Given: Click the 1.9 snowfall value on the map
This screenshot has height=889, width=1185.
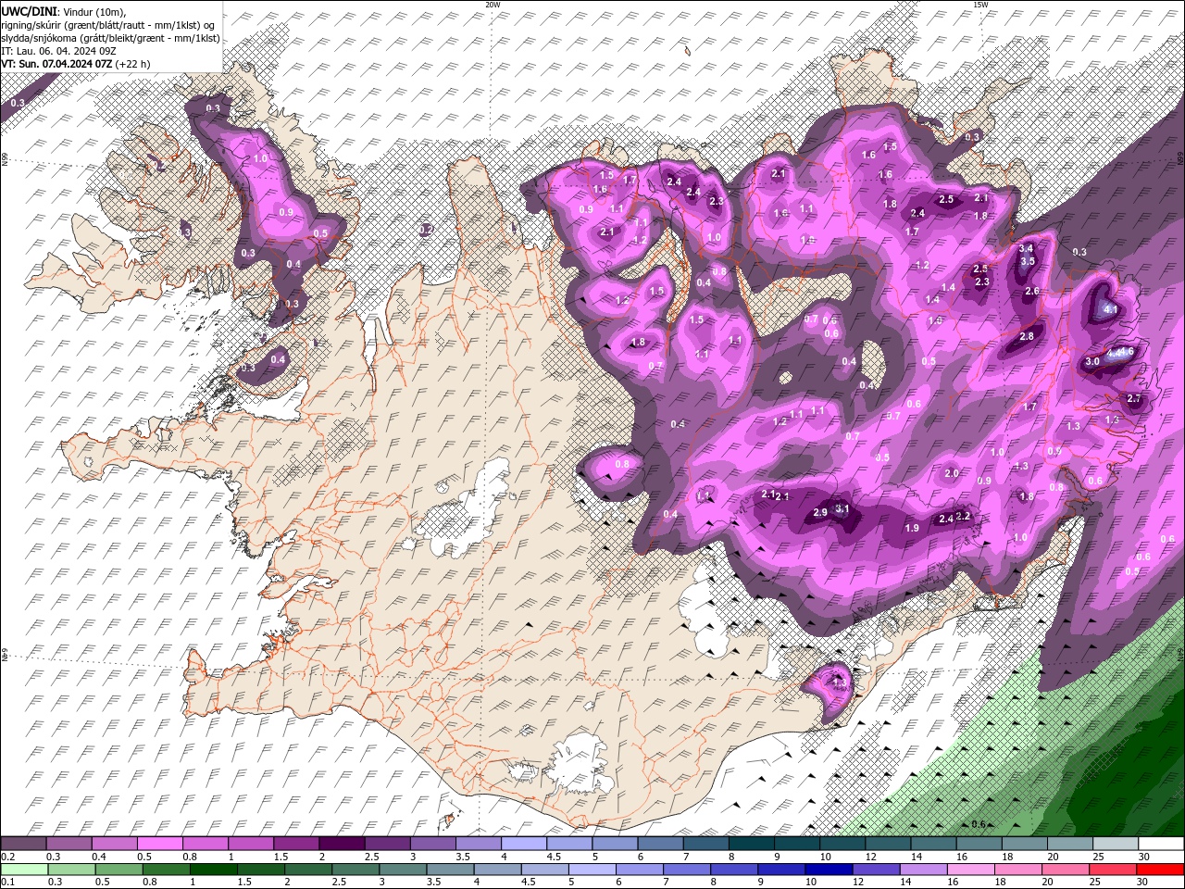Looking at the screenshot, I should (x=912, y=528).
